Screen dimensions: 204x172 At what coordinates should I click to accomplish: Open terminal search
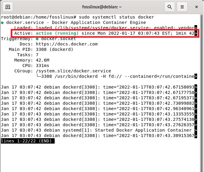pyautogui.click(x=170, y=7)
